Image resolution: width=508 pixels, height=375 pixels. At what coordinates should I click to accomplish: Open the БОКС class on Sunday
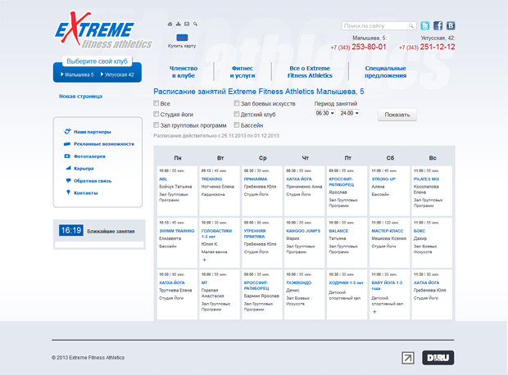point(420,231)
